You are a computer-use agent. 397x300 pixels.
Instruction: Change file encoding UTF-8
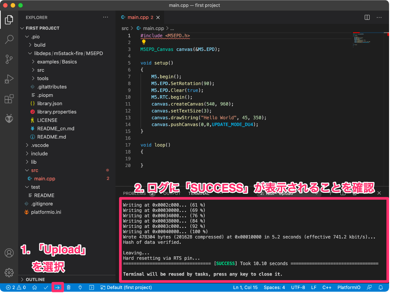(298, 287)
